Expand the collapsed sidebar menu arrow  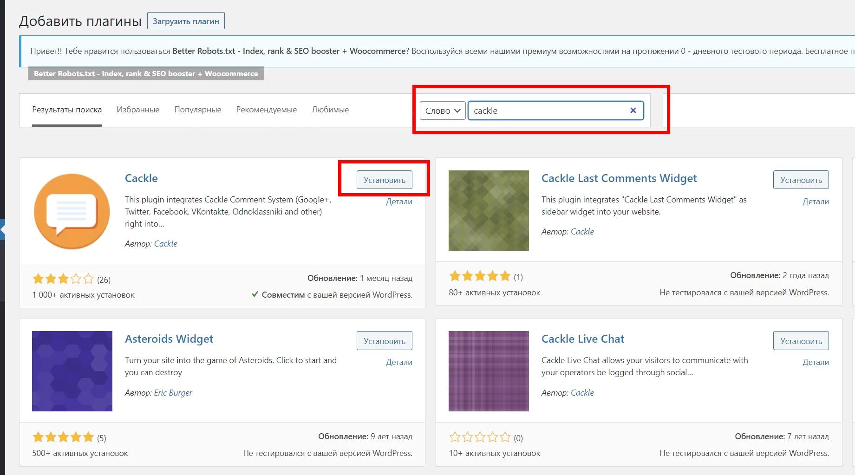[3, 229]
